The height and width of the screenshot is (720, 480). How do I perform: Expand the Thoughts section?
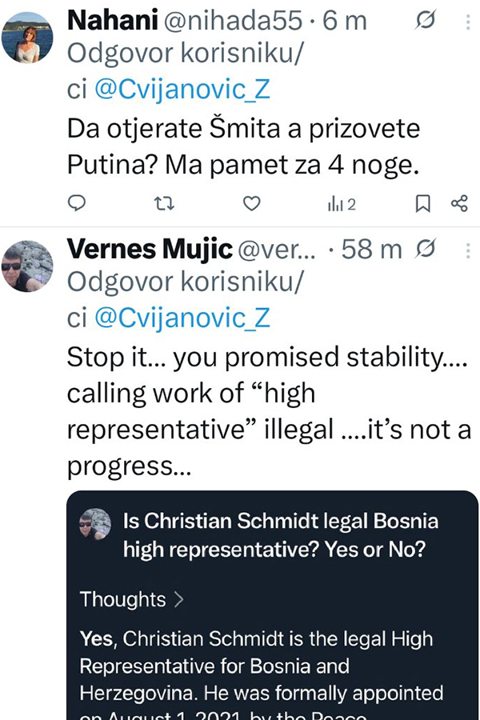pyautogui.click(x=132, y=599)
